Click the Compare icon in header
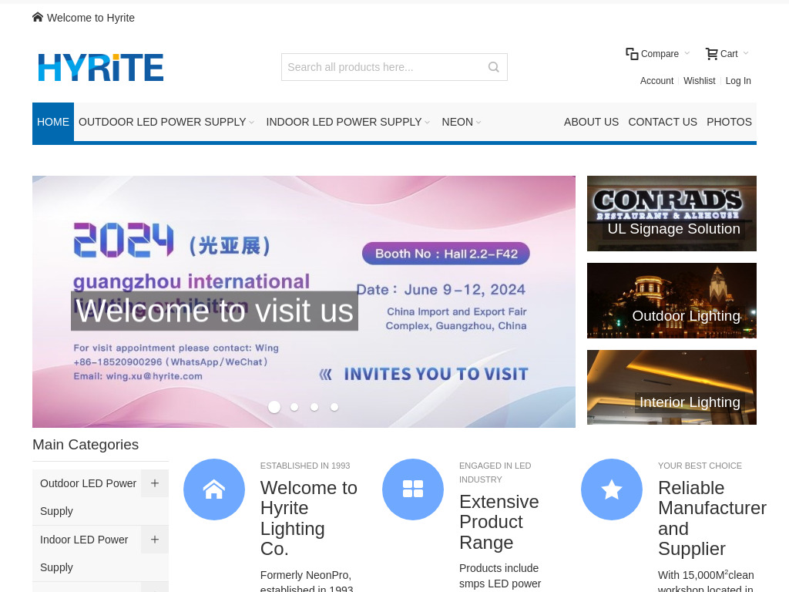 click(632, 54)
